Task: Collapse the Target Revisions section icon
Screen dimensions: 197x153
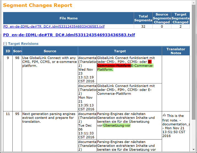Action: point(5,44)
